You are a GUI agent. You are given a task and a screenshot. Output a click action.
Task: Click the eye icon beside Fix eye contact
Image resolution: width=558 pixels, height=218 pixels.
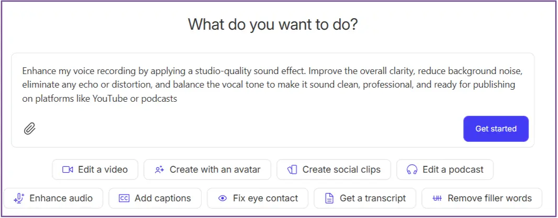[222, 198]
